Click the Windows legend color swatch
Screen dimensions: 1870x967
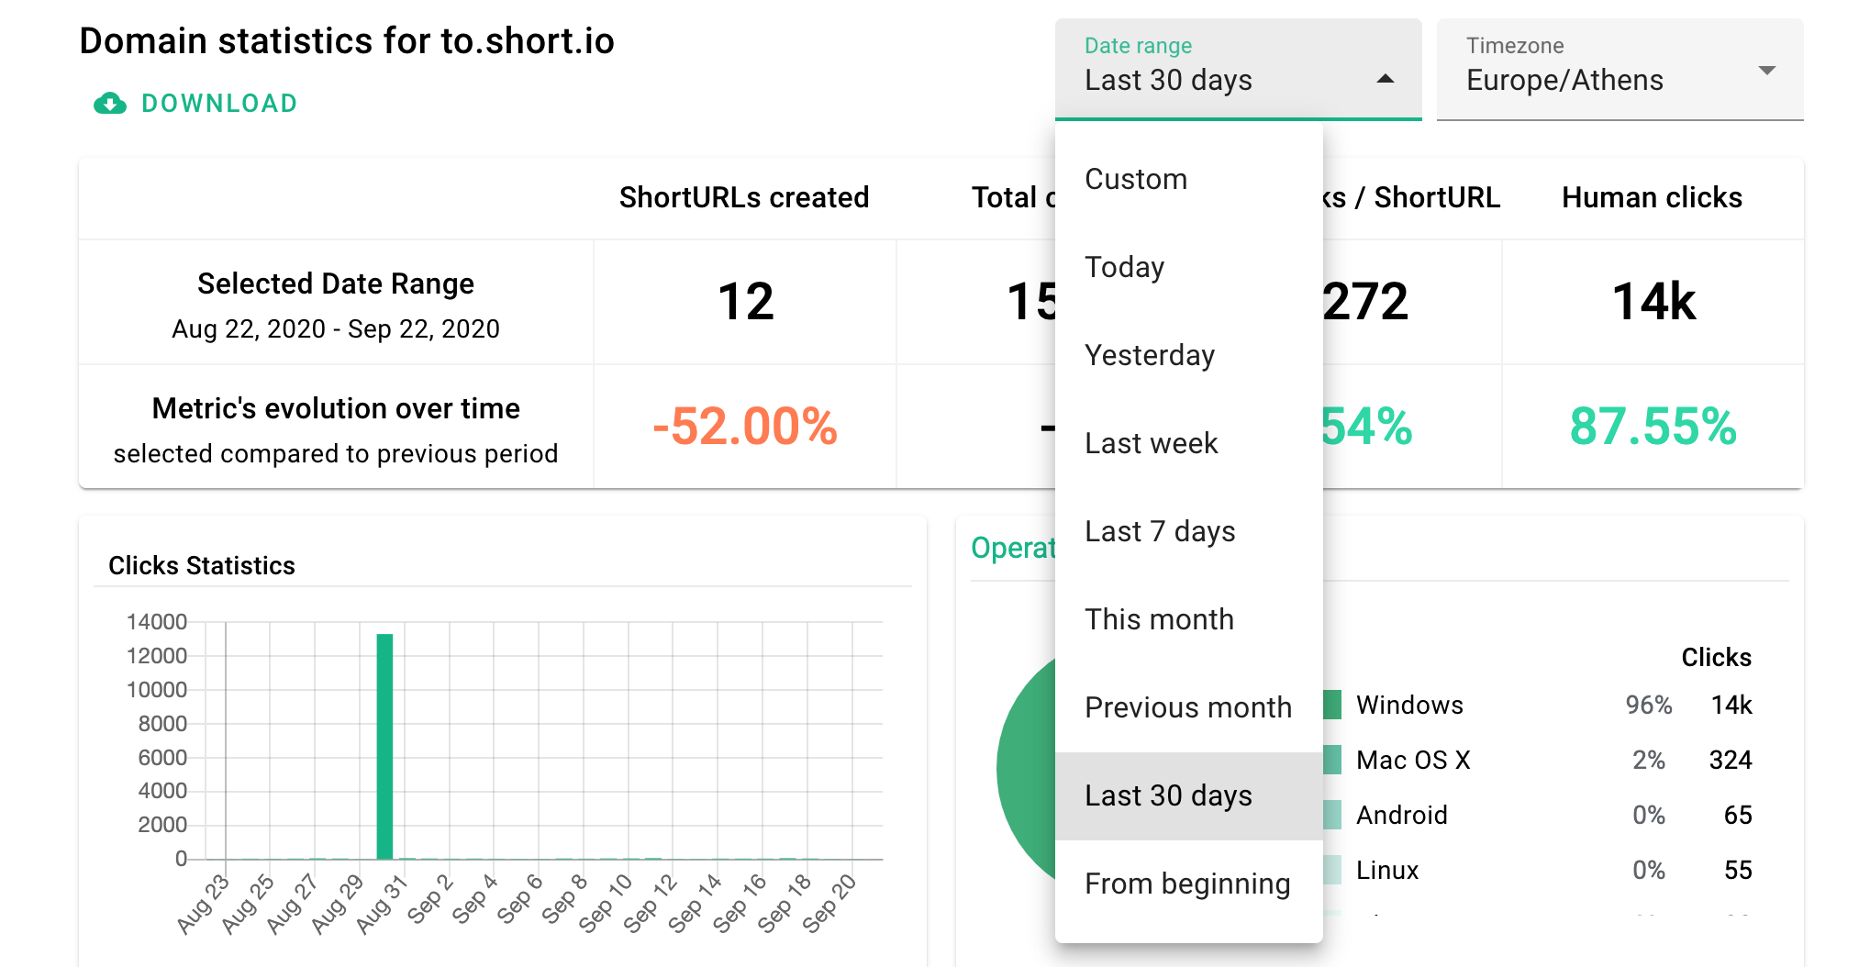point(1332,705)
